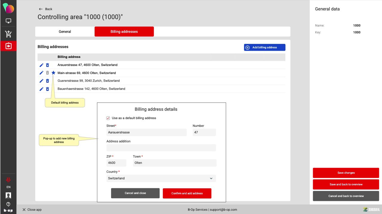Edit the Arauerstrasse 47 billing address
This screenshot has height=214, width=382.
tap(41, 65)
